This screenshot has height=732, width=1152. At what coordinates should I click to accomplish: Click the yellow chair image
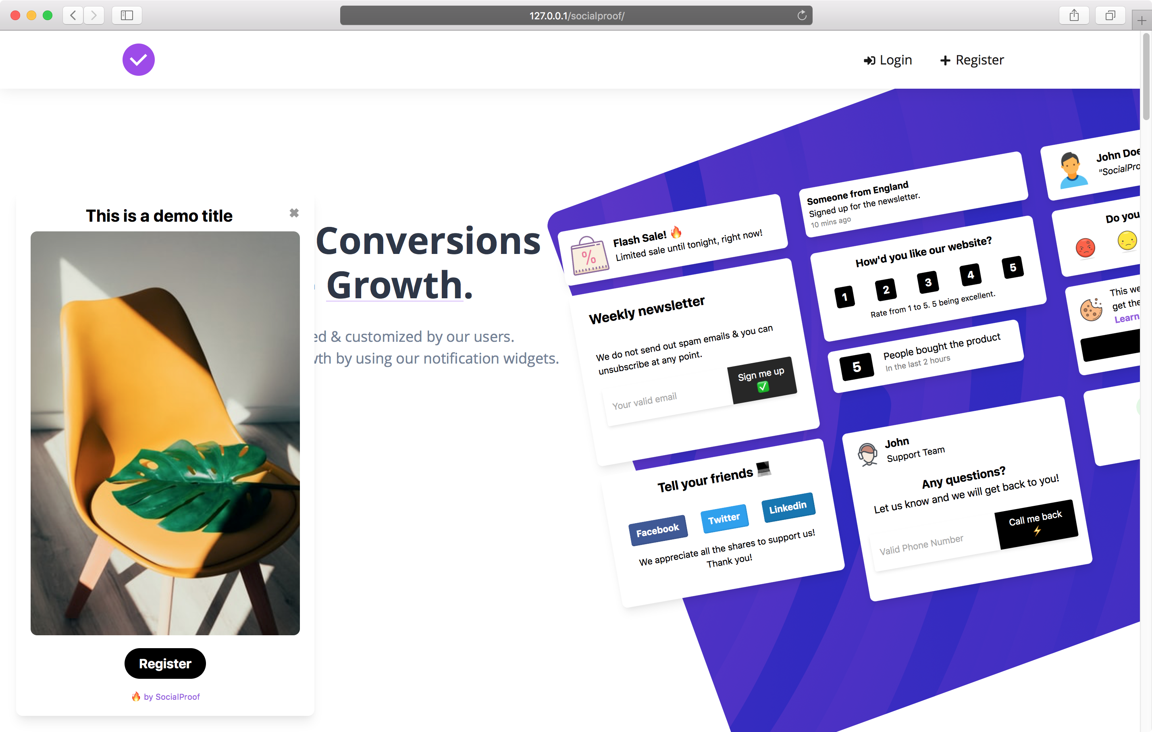pyautogui.click(x=165, y=433)
